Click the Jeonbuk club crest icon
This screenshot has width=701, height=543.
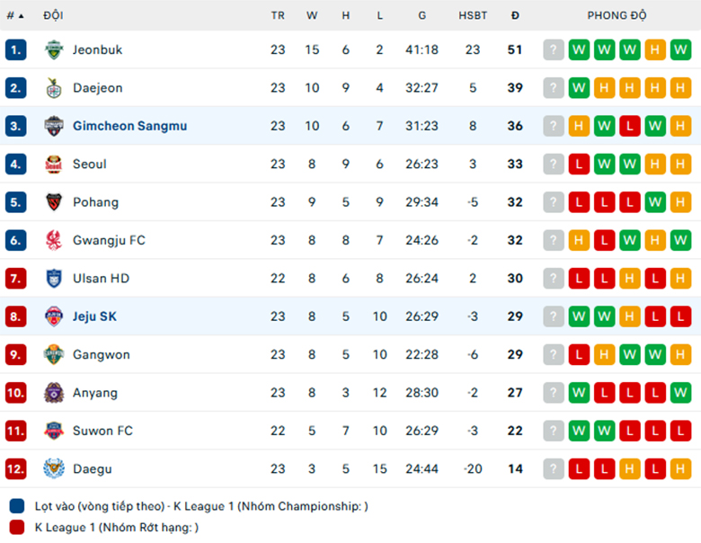coord(54,49)
